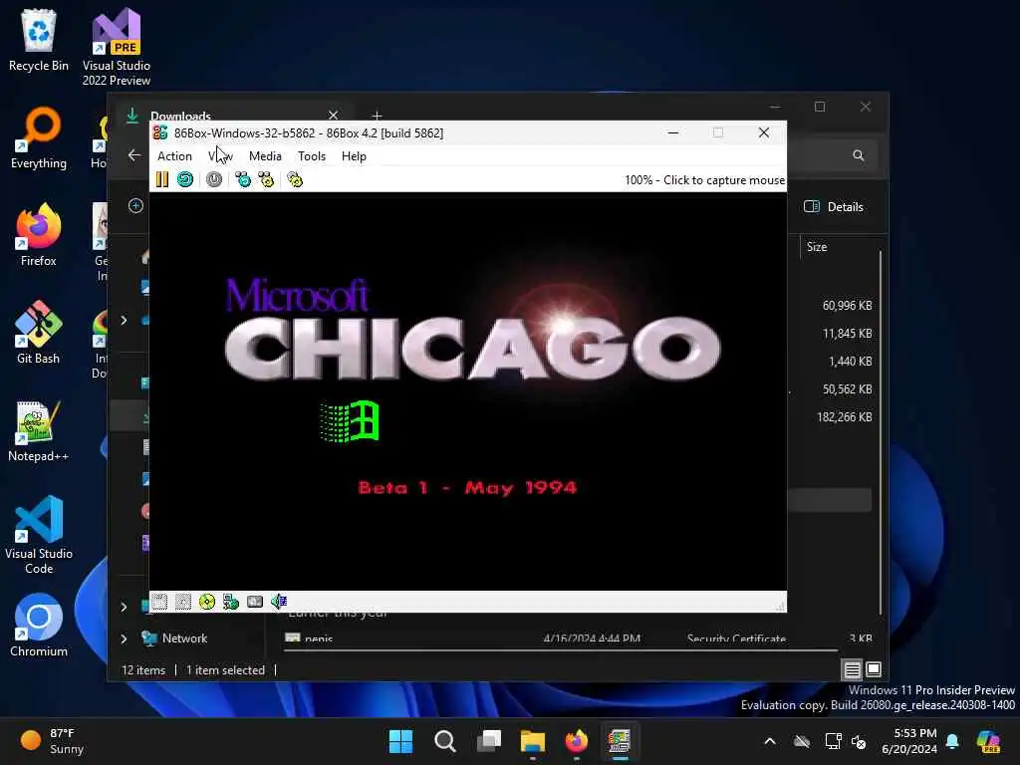Click the 1,440 KB size cell

tap(851, 361)
